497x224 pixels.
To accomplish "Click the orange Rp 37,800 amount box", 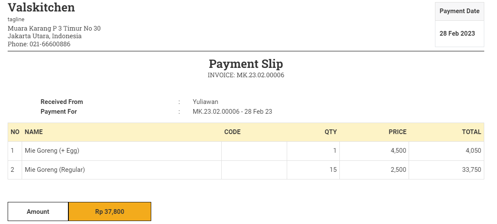I will pos(110,212).
